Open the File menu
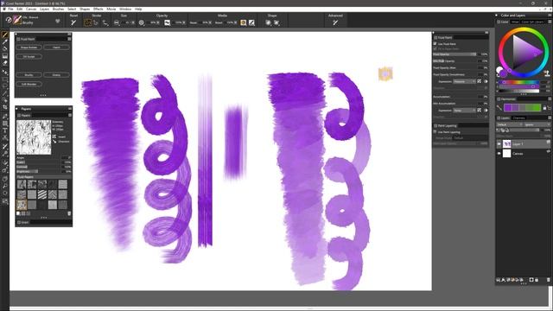This screenshot has height=311, width=553. [10, 9]
